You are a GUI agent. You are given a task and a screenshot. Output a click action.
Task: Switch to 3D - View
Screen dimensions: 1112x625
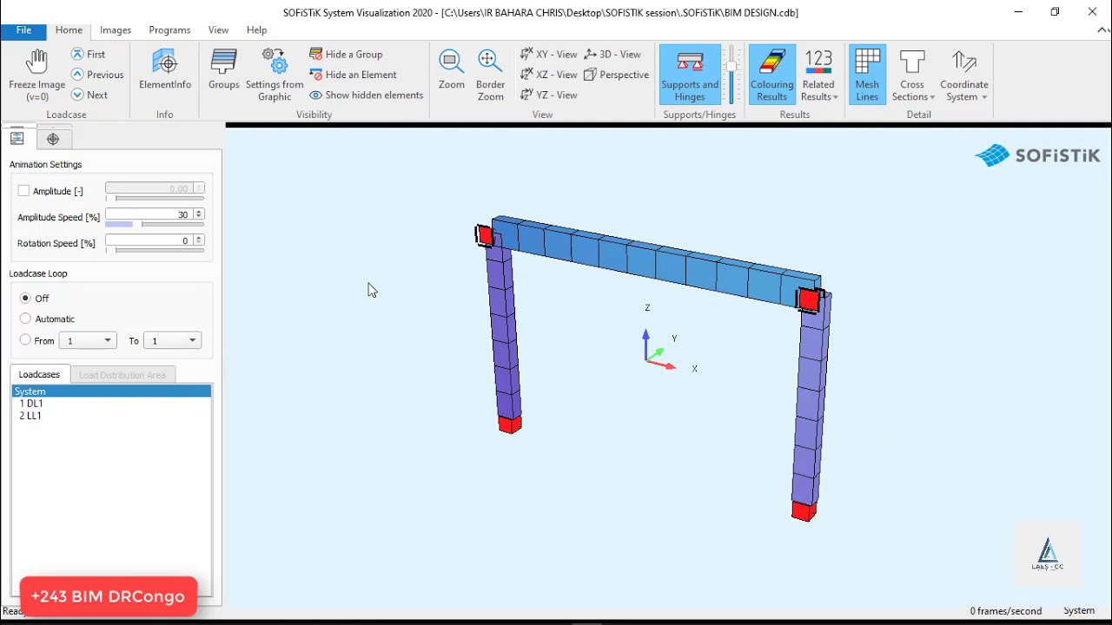coord(612,54)
